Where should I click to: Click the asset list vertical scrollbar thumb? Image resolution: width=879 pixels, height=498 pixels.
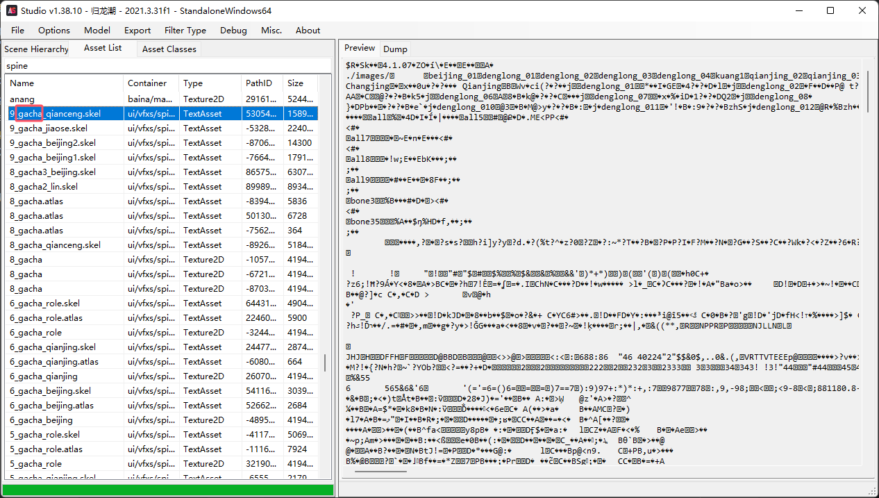click(325, 363)
